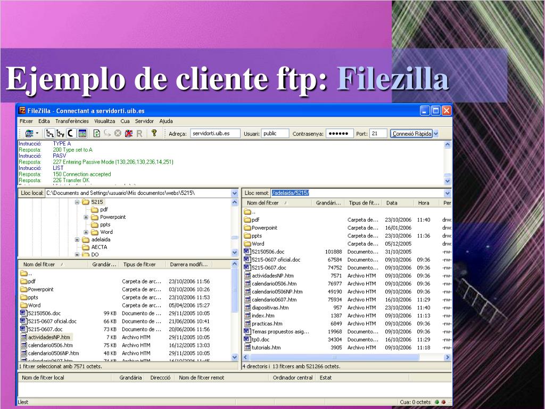Click the Disconnect from server icon

129,134
